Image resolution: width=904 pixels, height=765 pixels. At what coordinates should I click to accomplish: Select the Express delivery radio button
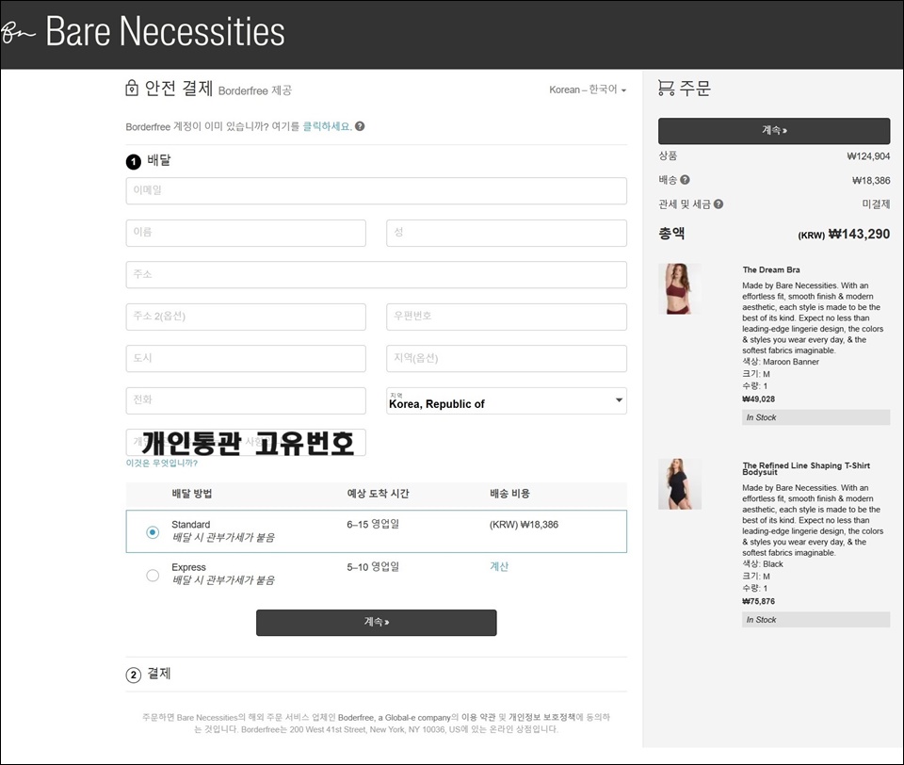[153, 576]
